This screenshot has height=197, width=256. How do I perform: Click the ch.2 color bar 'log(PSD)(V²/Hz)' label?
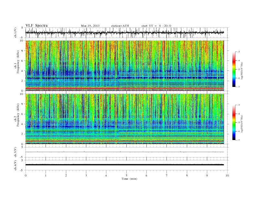coord(242,123)
